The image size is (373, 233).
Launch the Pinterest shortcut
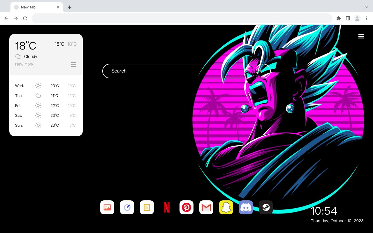(186, 207)
